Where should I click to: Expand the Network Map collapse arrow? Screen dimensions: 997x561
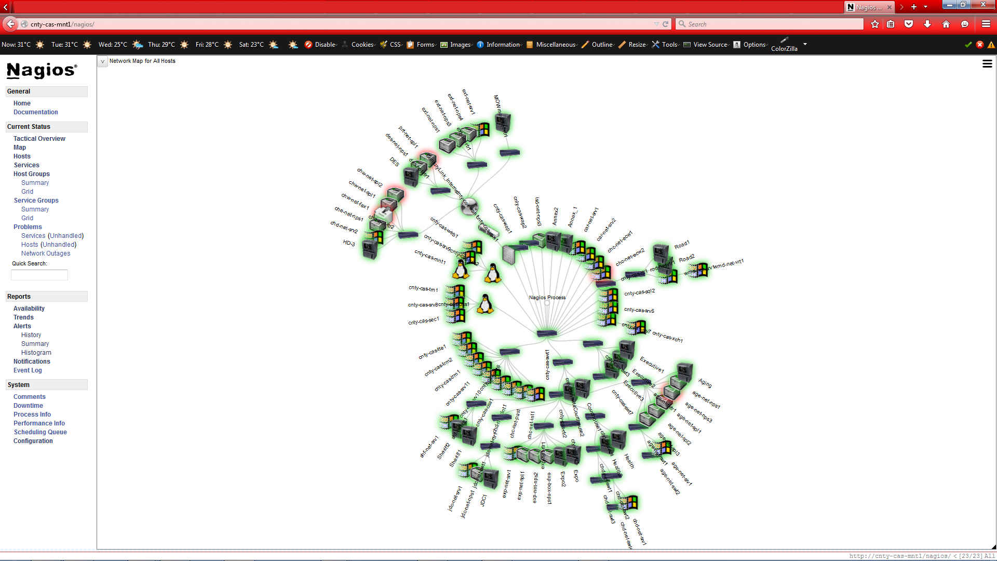(x=102, y=61)
